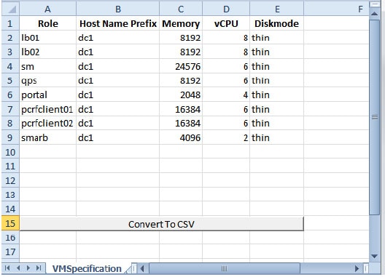Screen dimensions: 385x277
Task: Click the vertical scrollbar thumb
Action: point(375,117)
